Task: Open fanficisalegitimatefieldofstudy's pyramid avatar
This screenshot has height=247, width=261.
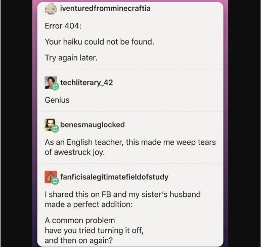Action: pos(51,177)
